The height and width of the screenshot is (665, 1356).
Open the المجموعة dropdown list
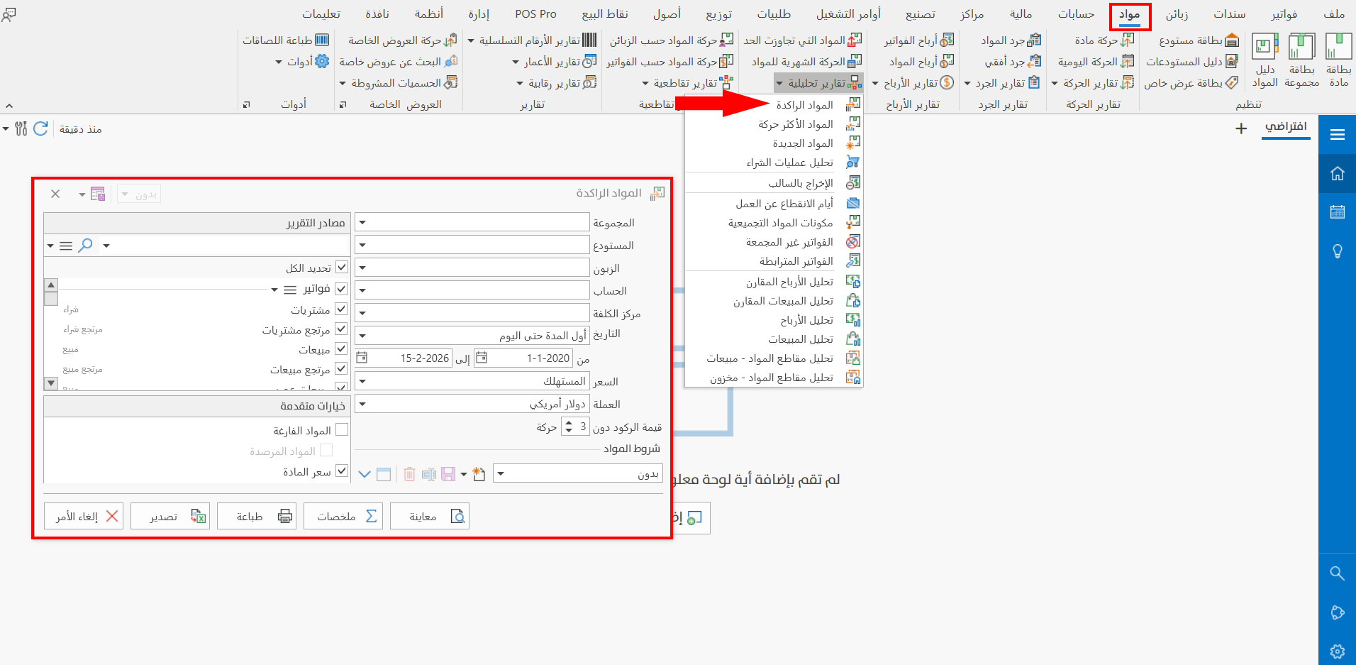tap(362, 221)
